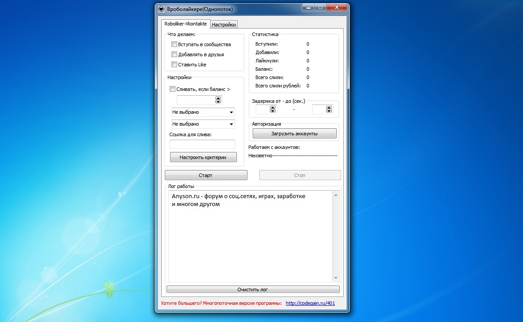Click the Стоп button

click(300, 175)
